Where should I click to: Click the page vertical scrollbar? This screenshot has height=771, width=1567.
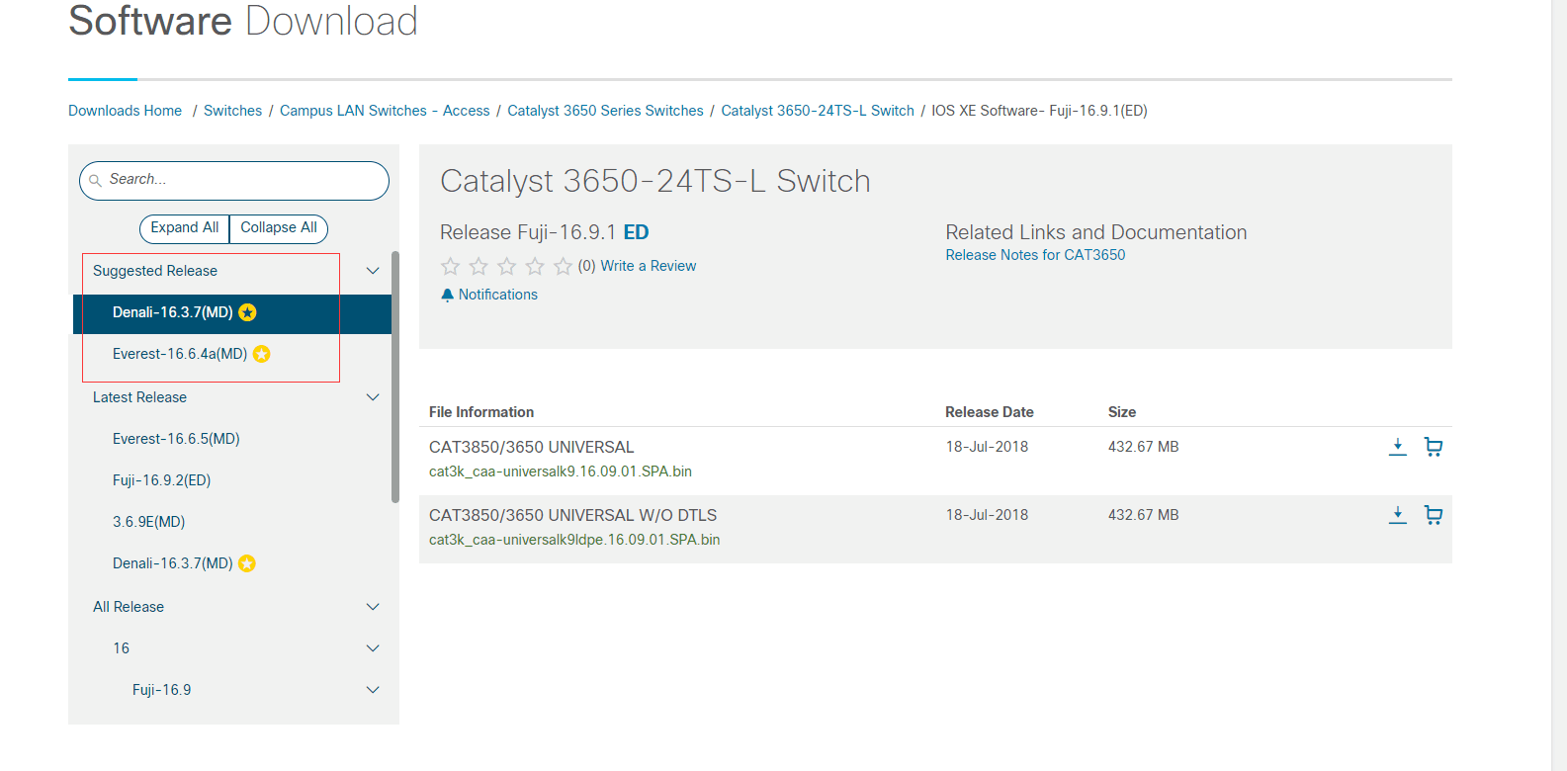click(x=1559, y=385)
